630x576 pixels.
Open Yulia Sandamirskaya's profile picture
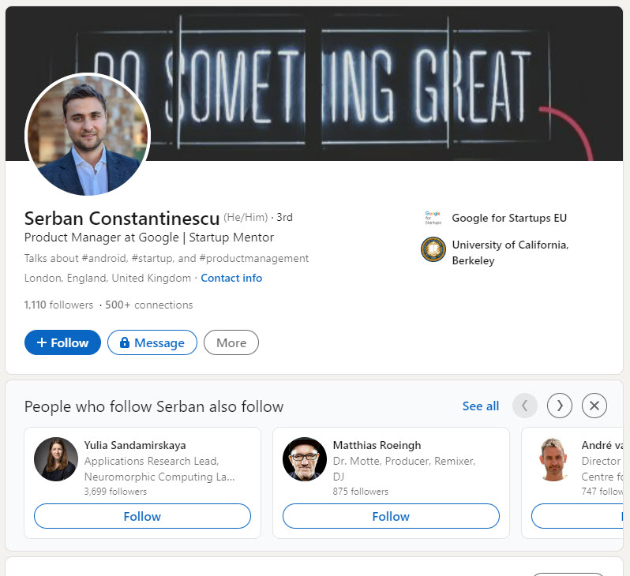(56, 459)
